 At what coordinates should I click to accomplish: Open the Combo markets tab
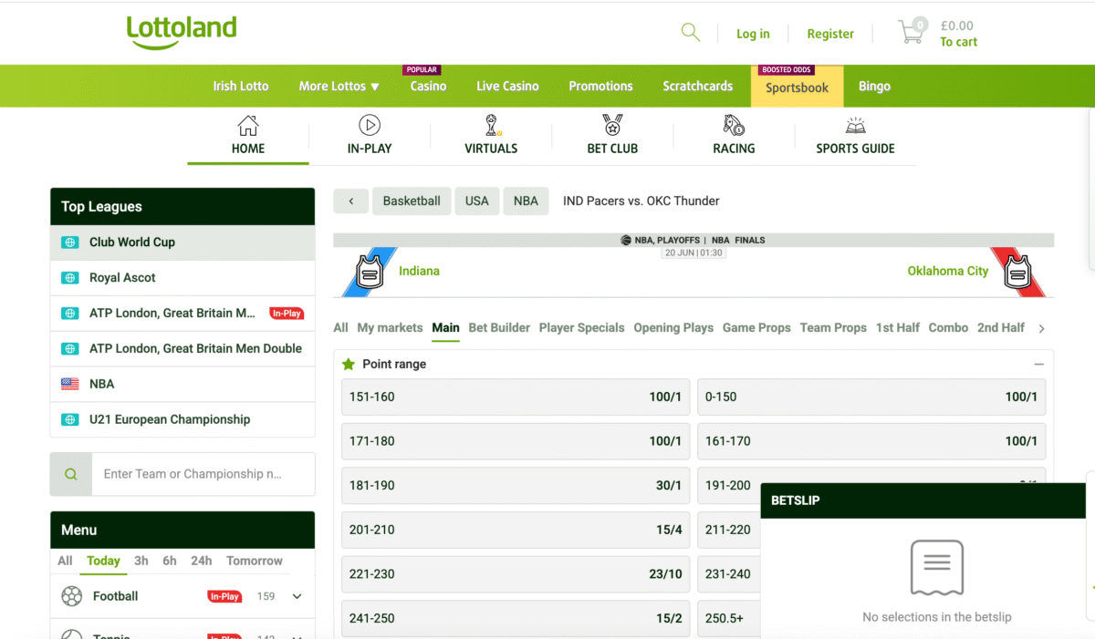coord(948,328)
